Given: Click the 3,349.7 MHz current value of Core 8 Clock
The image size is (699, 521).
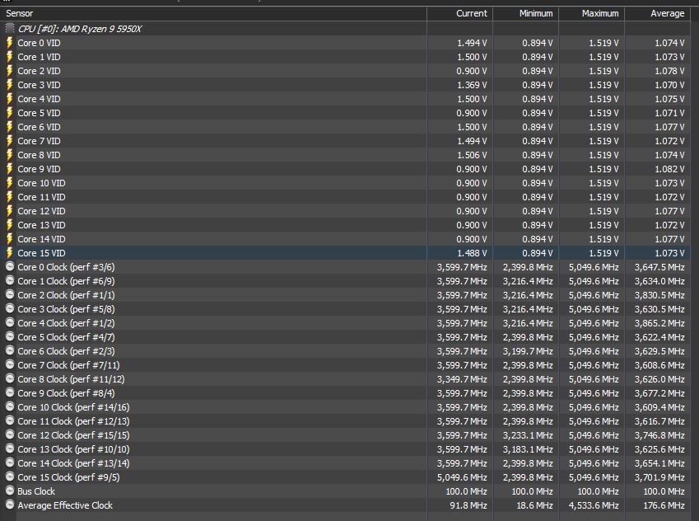Looking at the screenshot, I should (x=462, y=379).
